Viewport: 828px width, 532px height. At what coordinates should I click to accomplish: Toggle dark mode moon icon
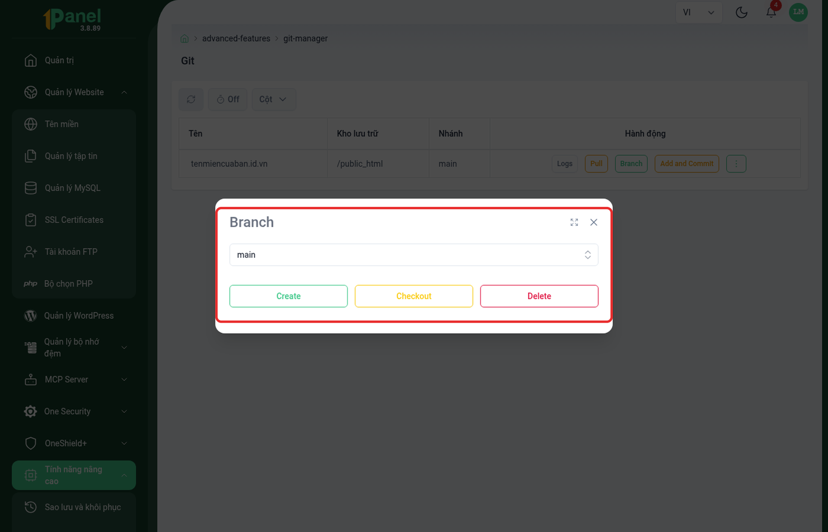(742, 12)
